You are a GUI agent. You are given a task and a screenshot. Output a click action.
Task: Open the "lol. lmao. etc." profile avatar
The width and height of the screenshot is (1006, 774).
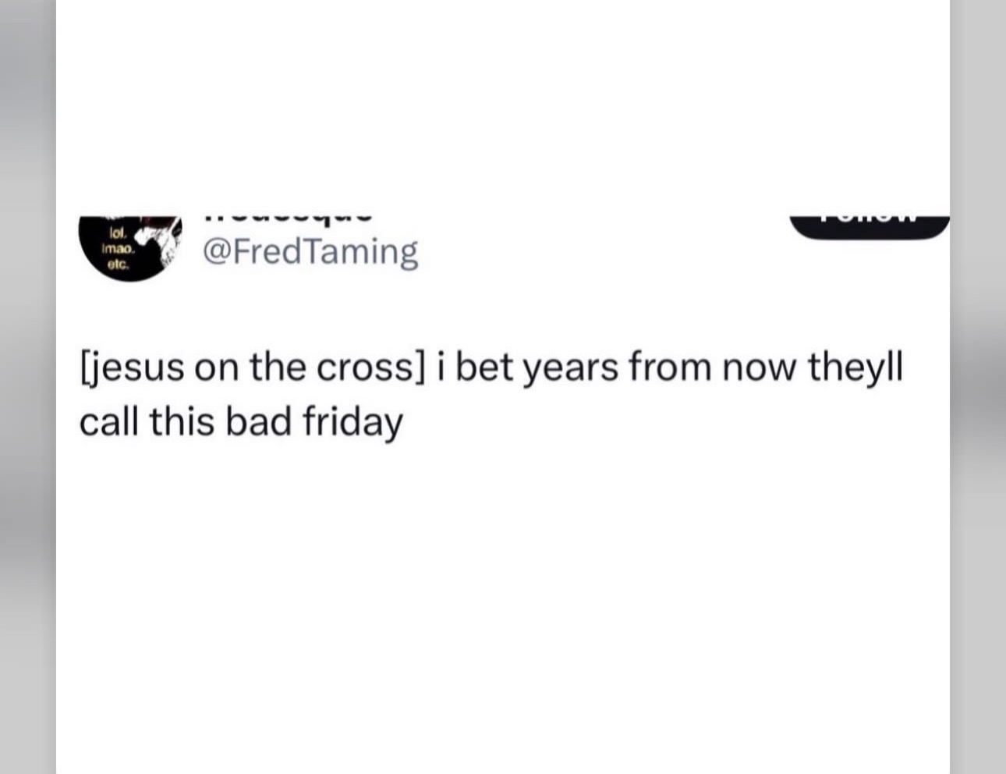[x=130, y=247]
